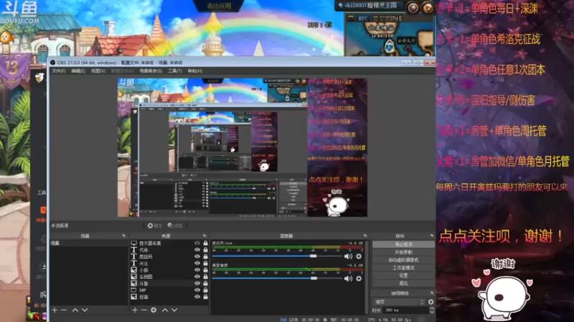The image size is (574, 322).
Task: Click the stop streaming button in controls
Action: (403, 244)
